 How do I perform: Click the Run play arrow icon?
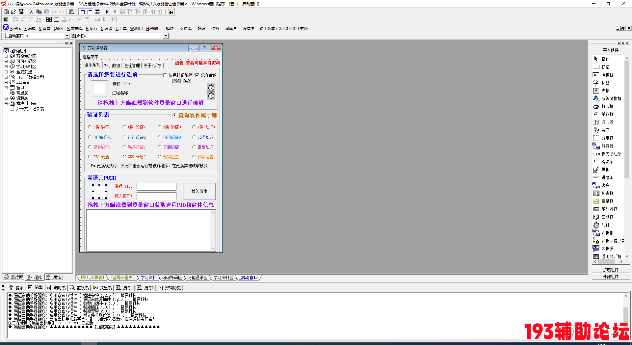click(107, 12)
